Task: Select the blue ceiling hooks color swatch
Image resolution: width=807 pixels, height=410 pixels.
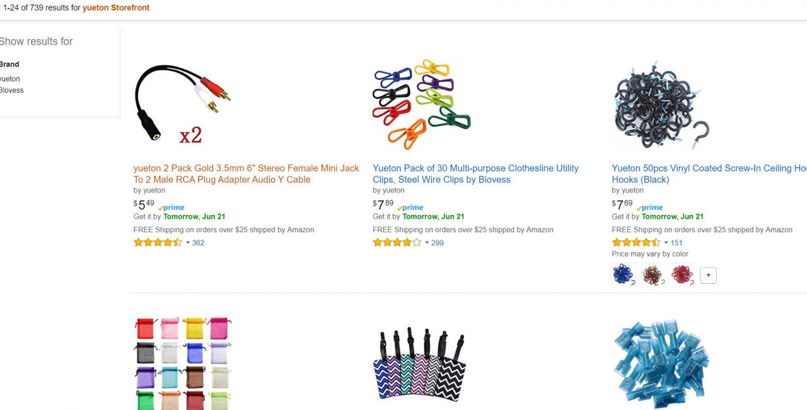Action: point(624,275)
